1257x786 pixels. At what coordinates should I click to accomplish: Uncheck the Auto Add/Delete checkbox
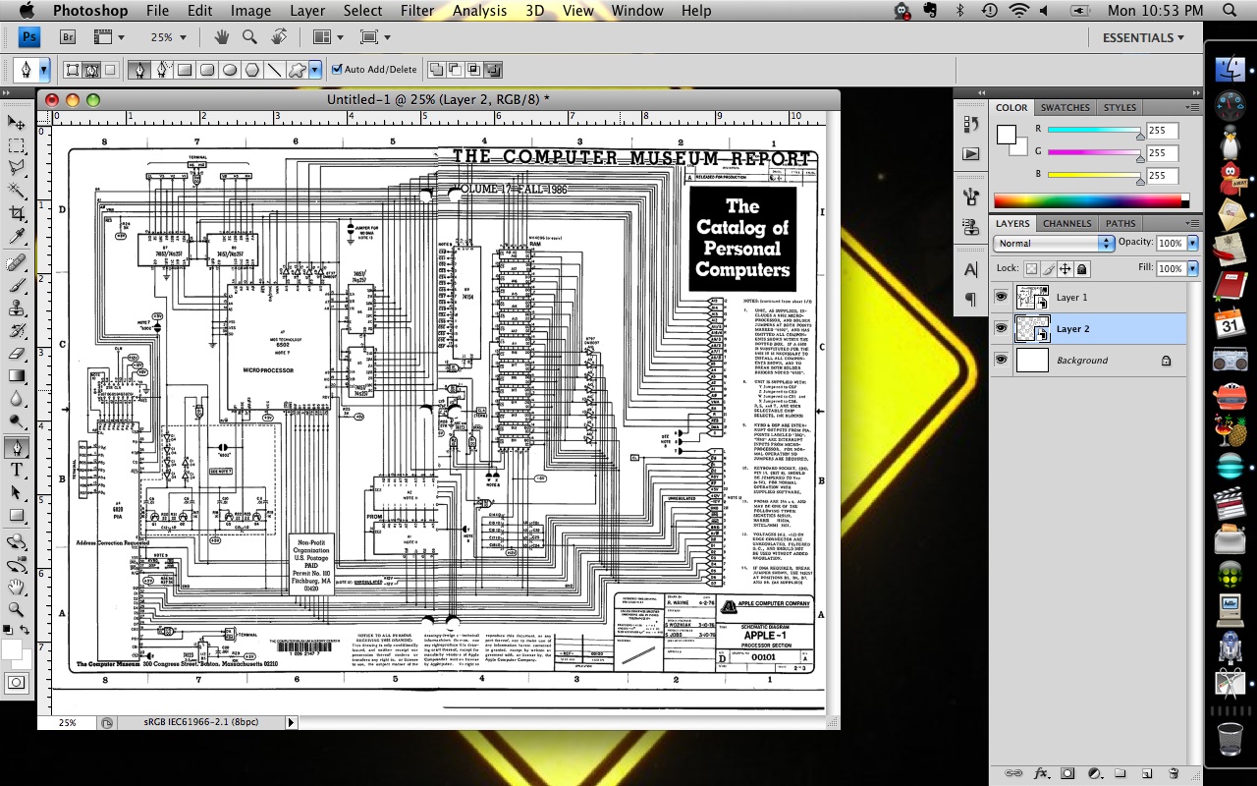pos(338,70)
